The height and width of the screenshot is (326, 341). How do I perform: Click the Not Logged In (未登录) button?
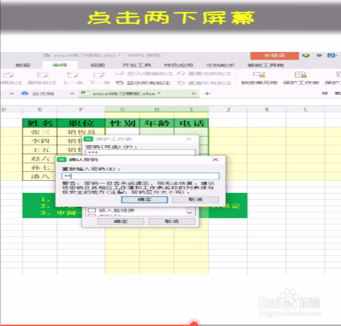(x=274, y=55)
